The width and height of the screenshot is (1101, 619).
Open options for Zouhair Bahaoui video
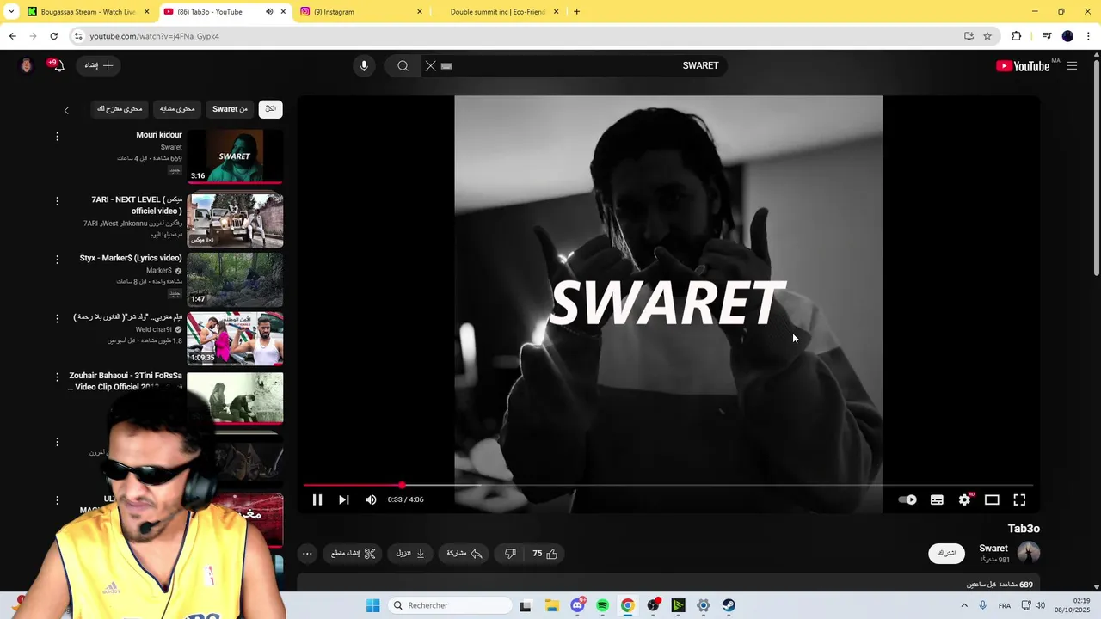pyautogui.click(x=57, y=377)
